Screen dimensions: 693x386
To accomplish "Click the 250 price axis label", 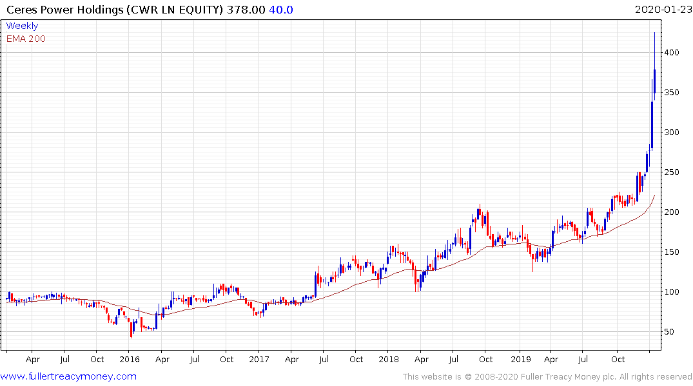I will tap(672, 172).
